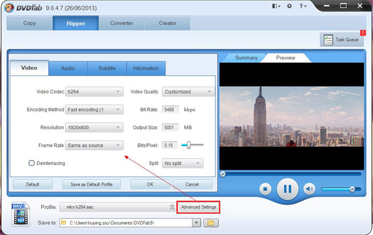The height and width of the screenshot is (235, 373).
Task: Click Save as Default Profile button
Action: 91,185
